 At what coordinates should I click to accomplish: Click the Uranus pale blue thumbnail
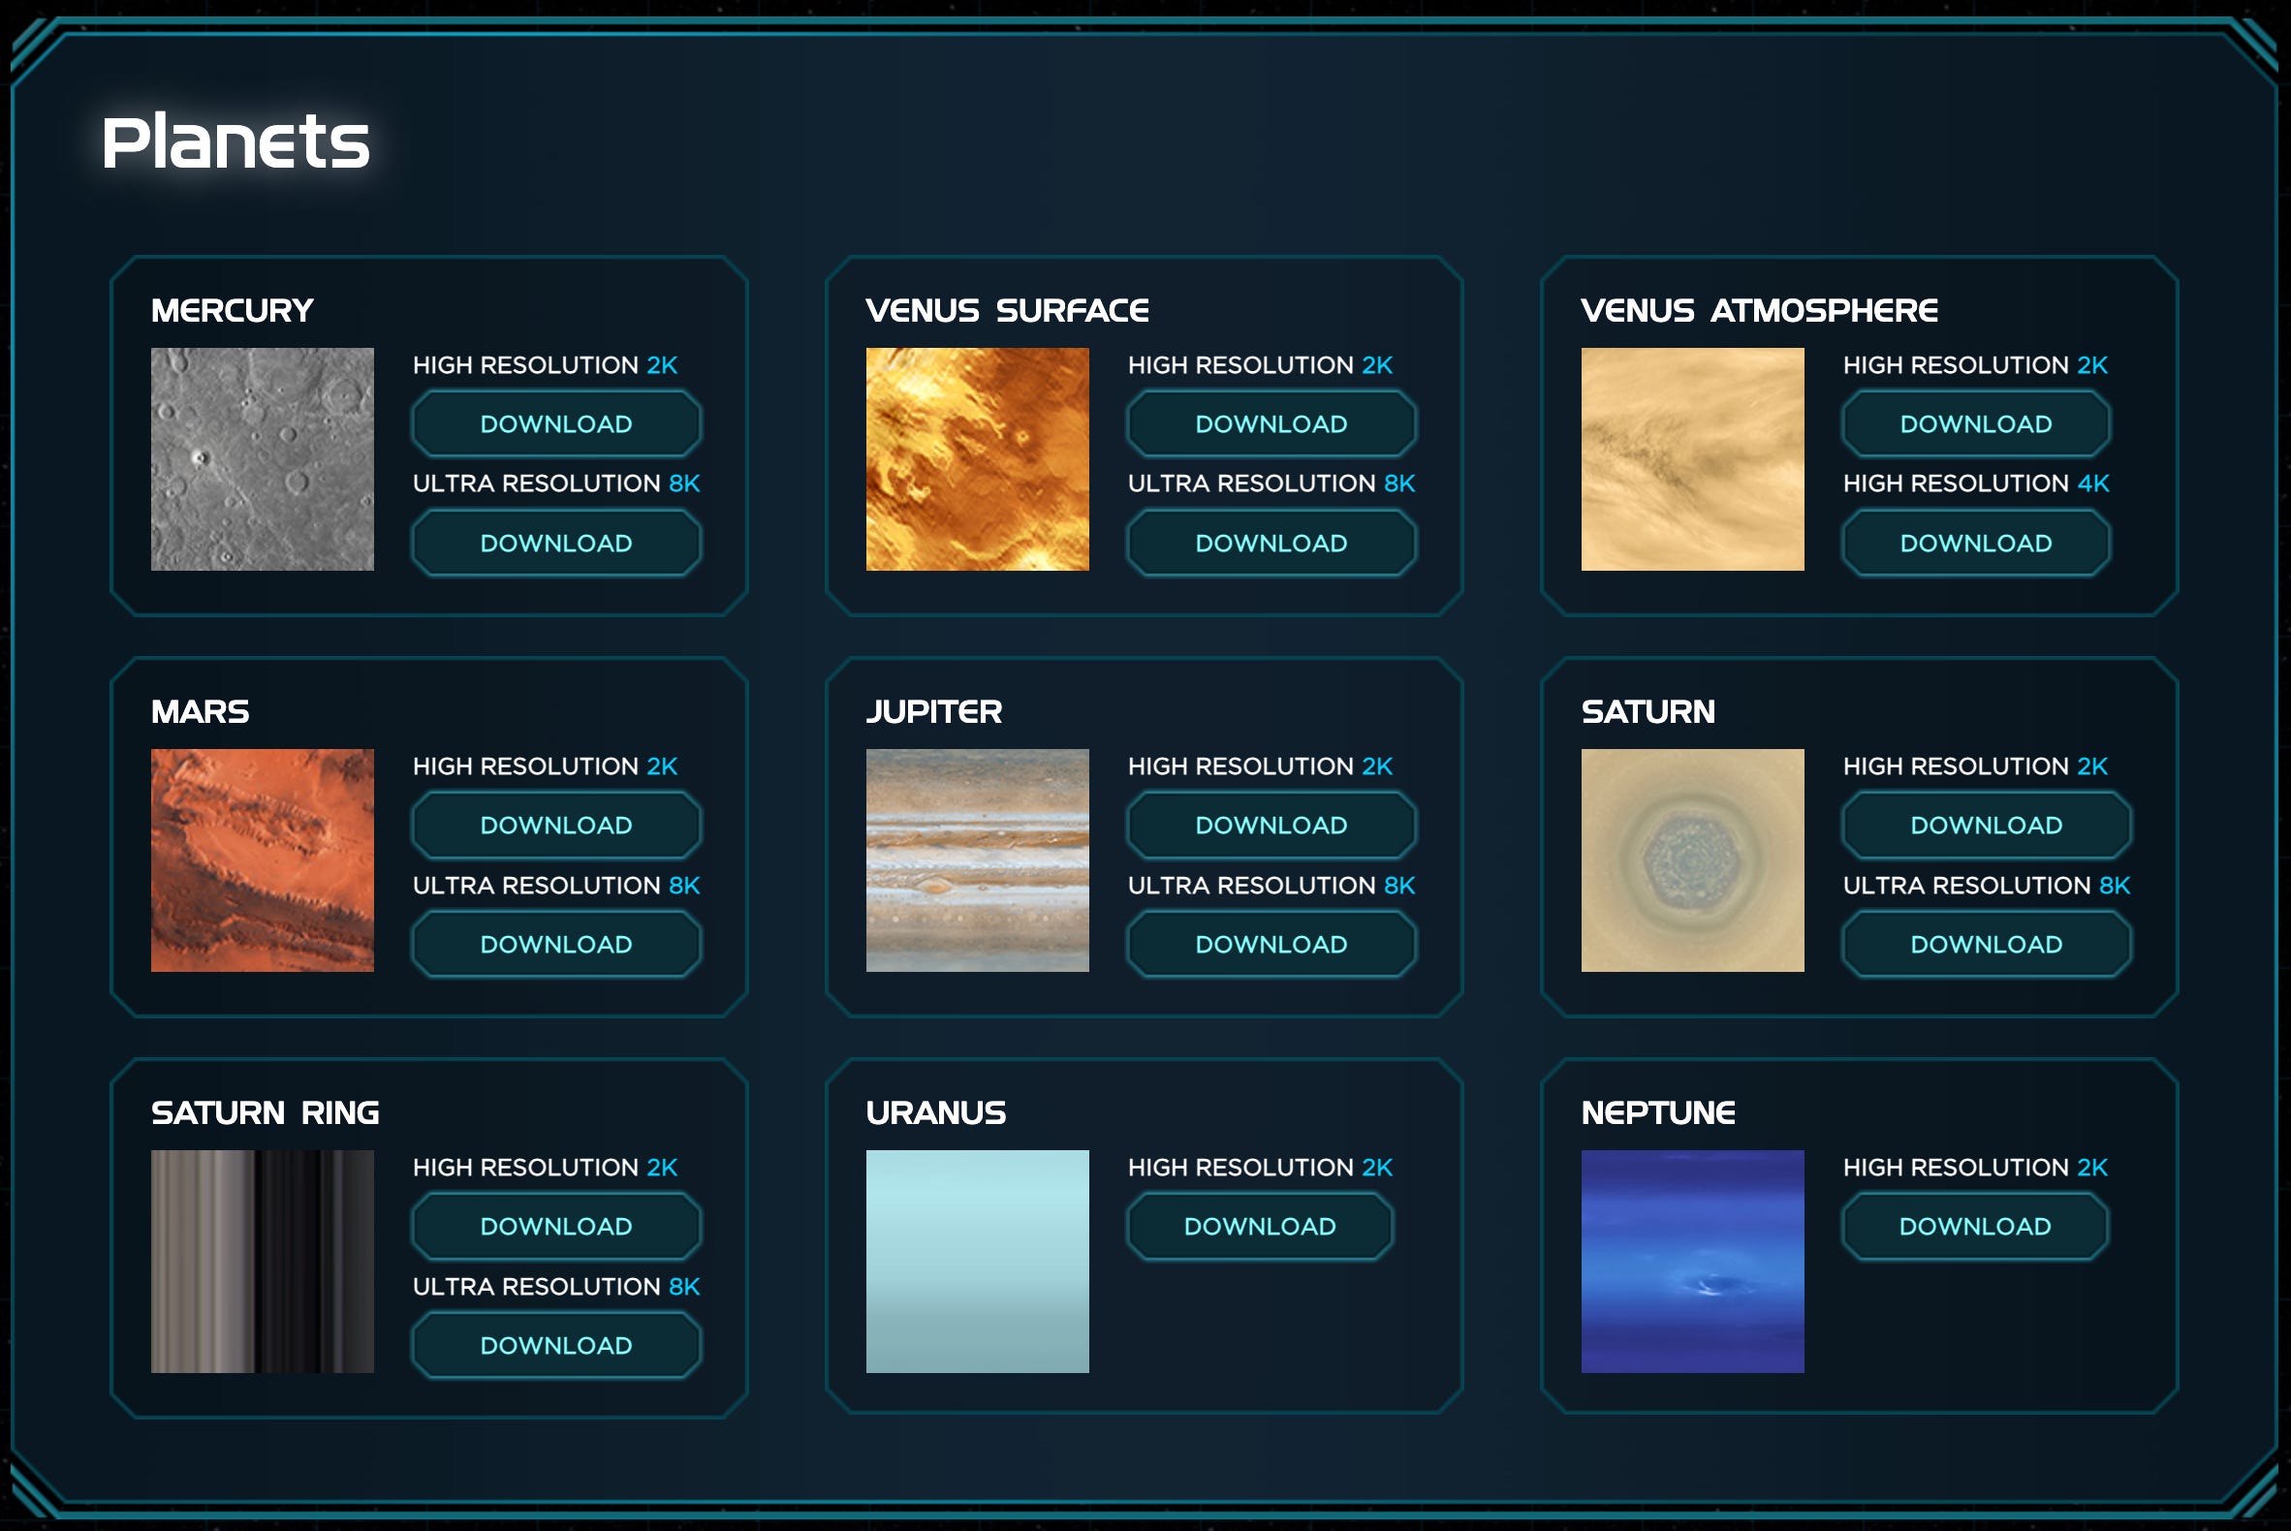(977, 1262)
